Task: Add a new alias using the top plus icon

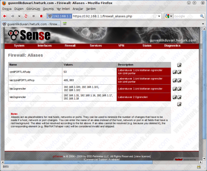Action: pos(179,65)
